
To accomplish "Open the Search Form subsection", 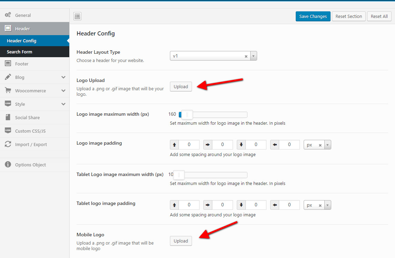I will 19,52.
